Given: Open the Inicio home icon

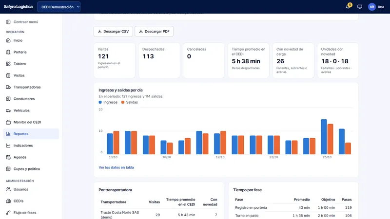Looking at the screenshot, I should pyautogui.click(x=8, y=40).
